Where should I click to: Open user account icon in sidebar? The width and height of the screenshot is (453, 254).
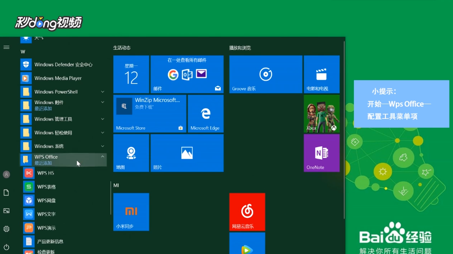pos(6,174)
